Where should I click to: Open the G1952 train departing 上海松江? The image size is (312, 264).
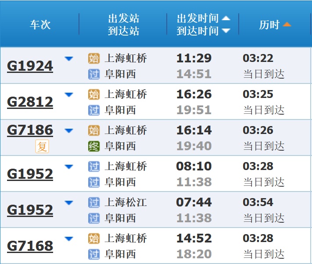[x=30, y=210]
